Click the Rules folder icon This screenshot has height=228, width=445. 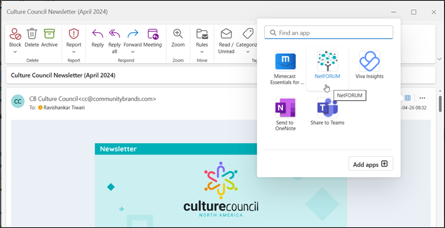[x=202, y=34]
